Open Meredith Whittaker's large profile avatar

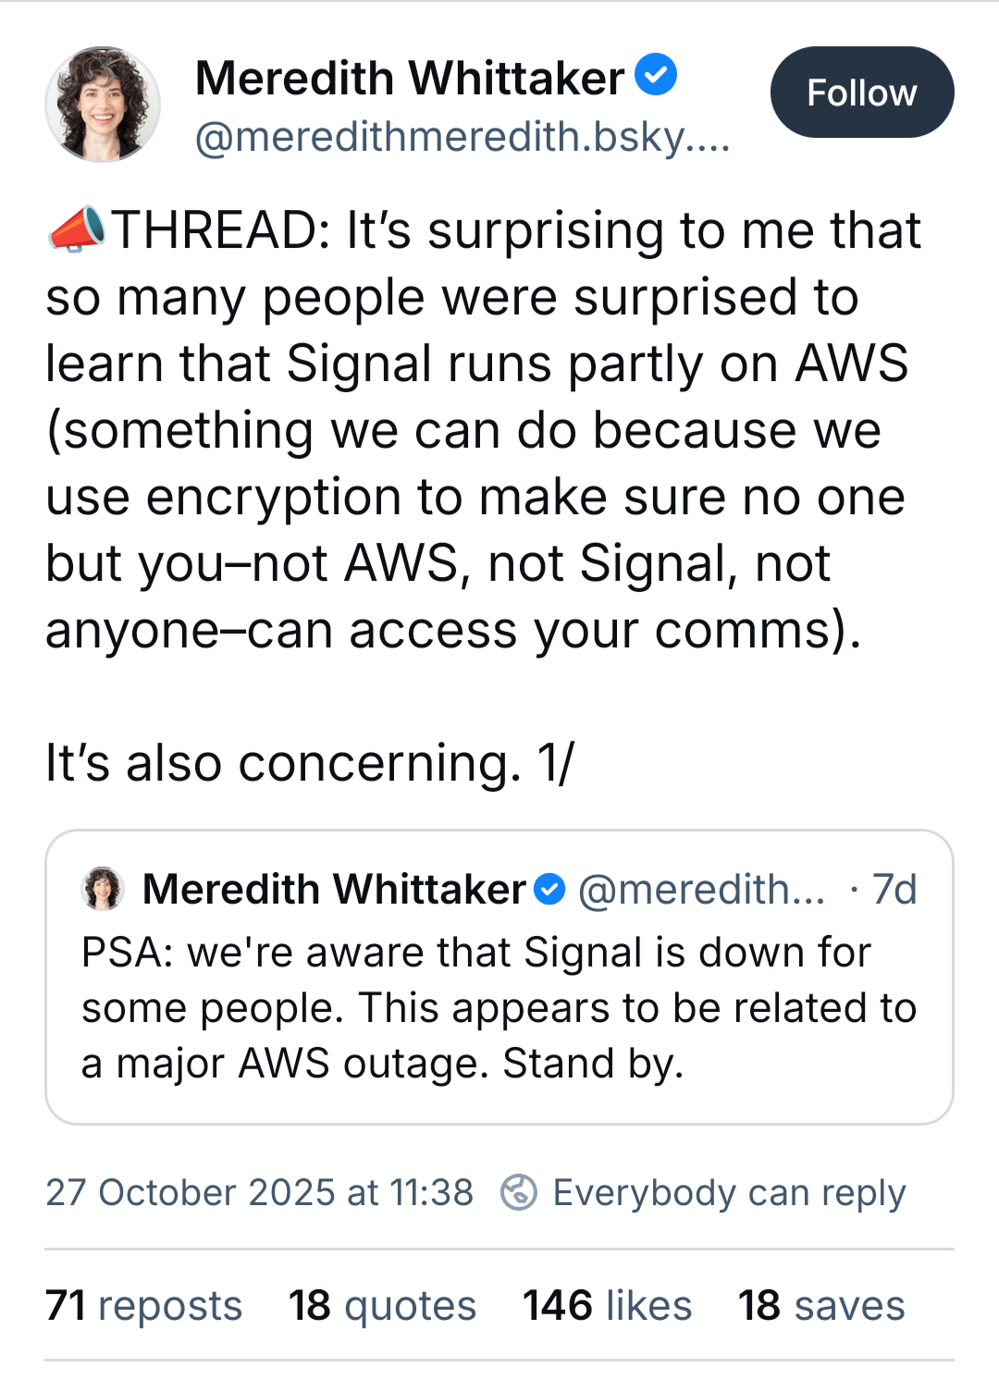click(x=103, y=104)
